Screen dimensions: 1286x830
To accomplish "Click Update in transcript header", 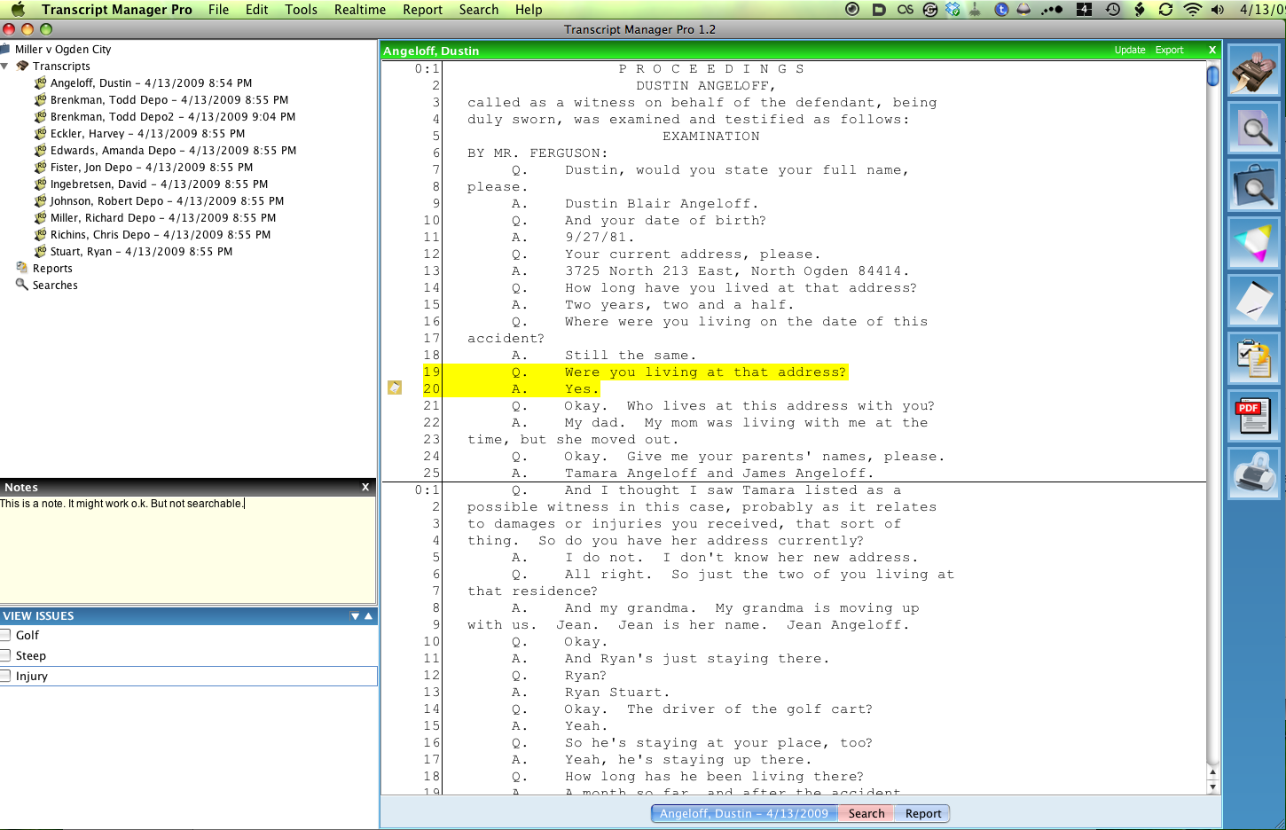I will 1129,51.
